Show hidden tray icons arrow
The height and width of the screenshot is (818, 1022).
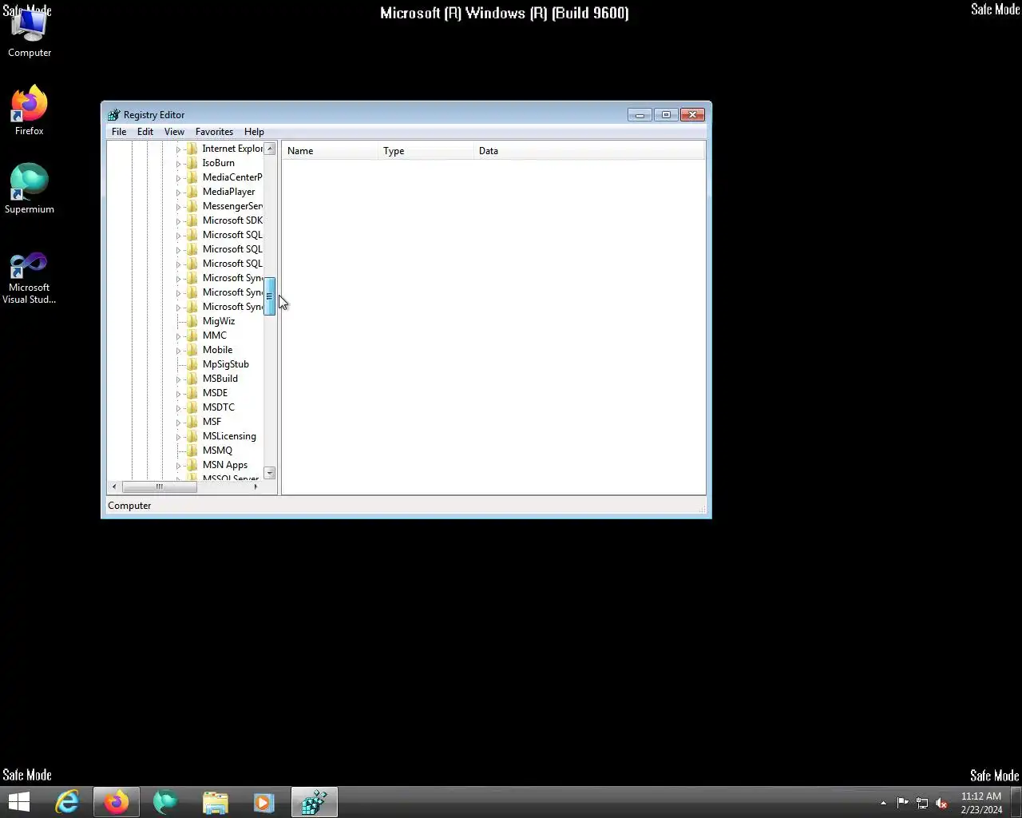(883, 803)
